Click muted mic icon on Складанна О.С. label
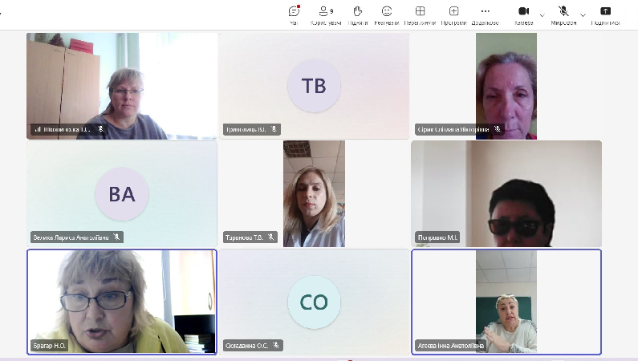Viewport: 638px width, 361px height. (x=276, y=345)
